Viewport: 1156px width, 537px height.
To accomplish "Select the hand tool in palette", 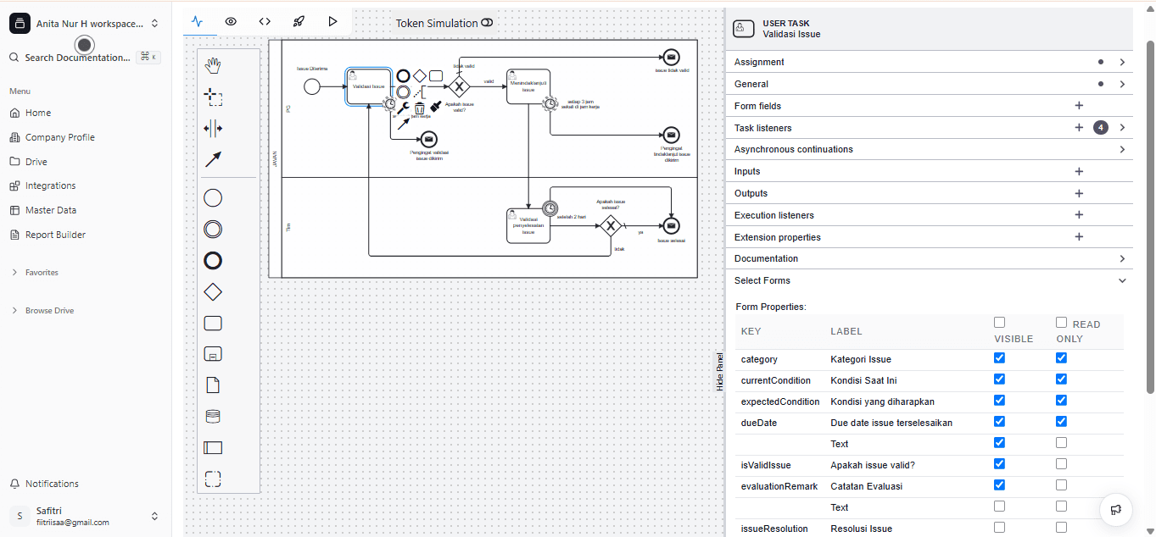I will tap(213, 66).
